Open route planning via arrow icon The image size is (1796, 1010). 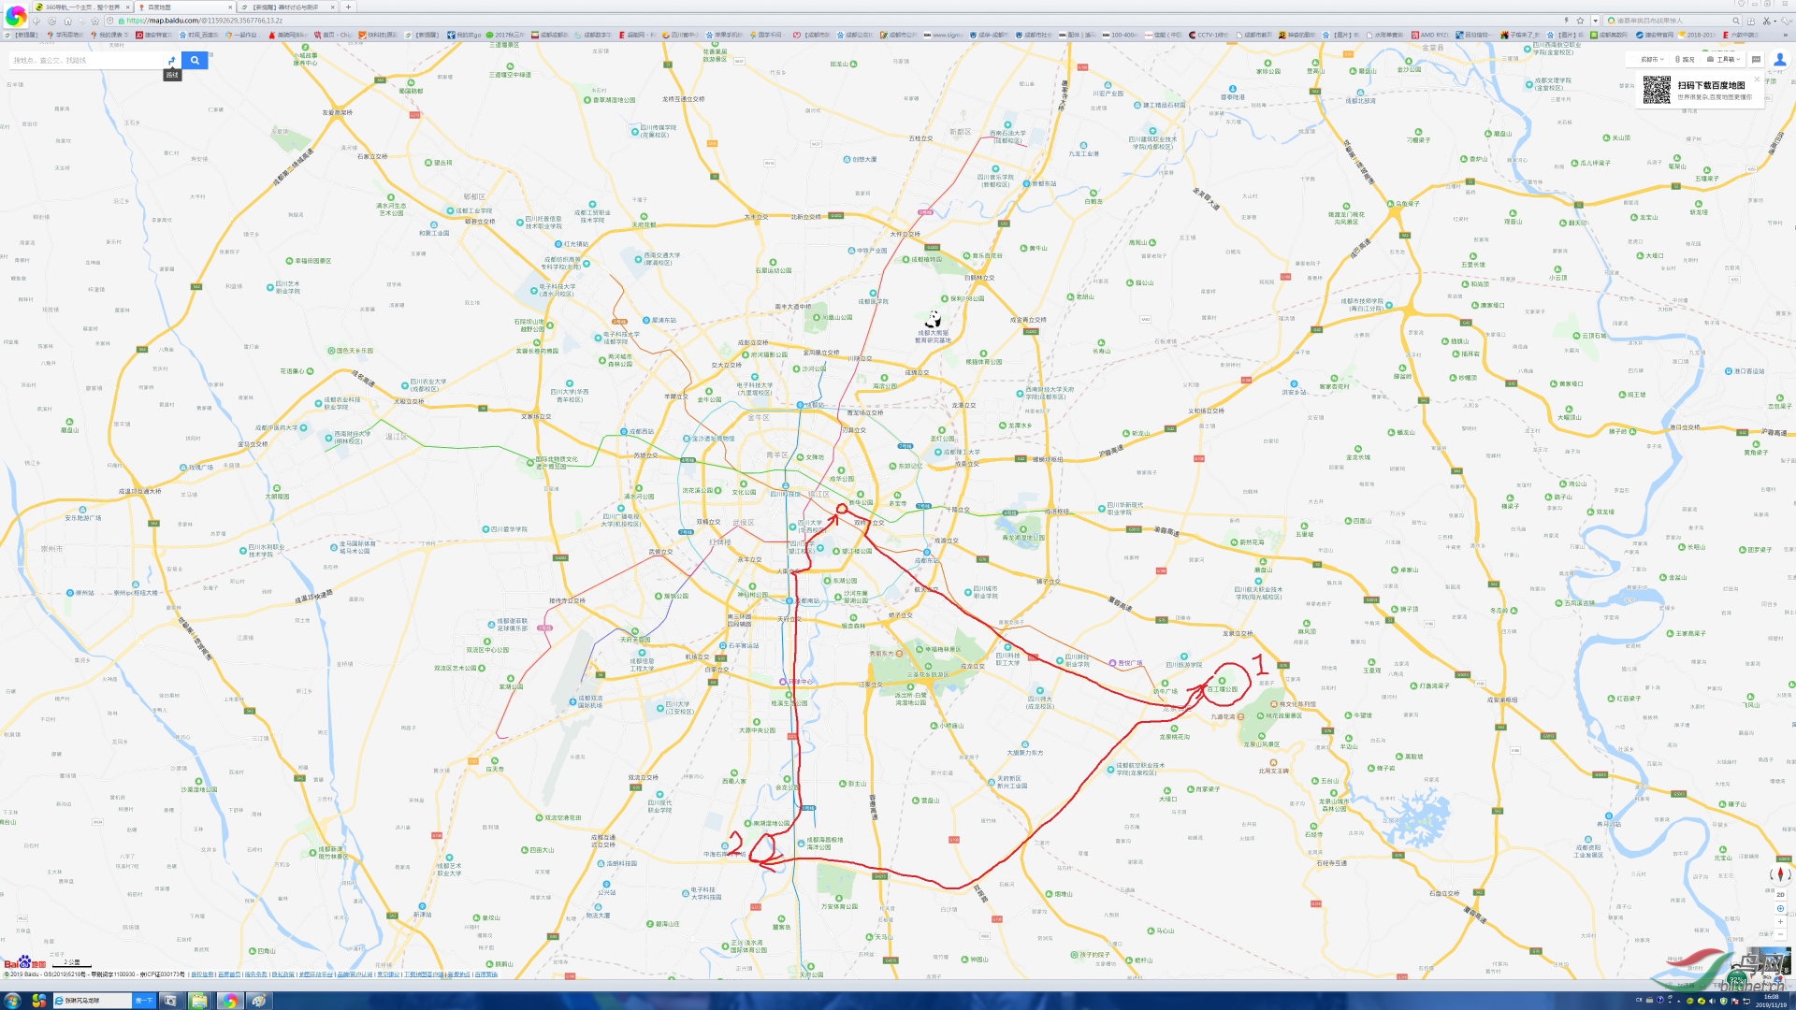[x=171, y=61]
